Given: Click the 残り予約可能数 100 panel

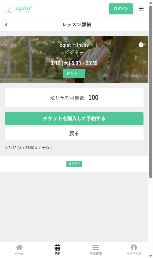Looking at the screenshot, I should tap(74, 98).
